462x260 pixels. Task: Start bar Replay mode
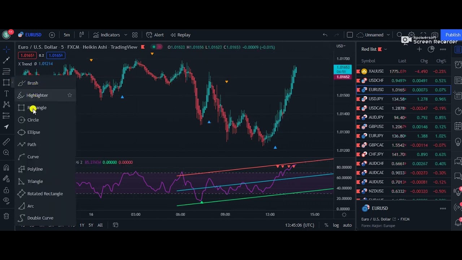coord(180,35)
